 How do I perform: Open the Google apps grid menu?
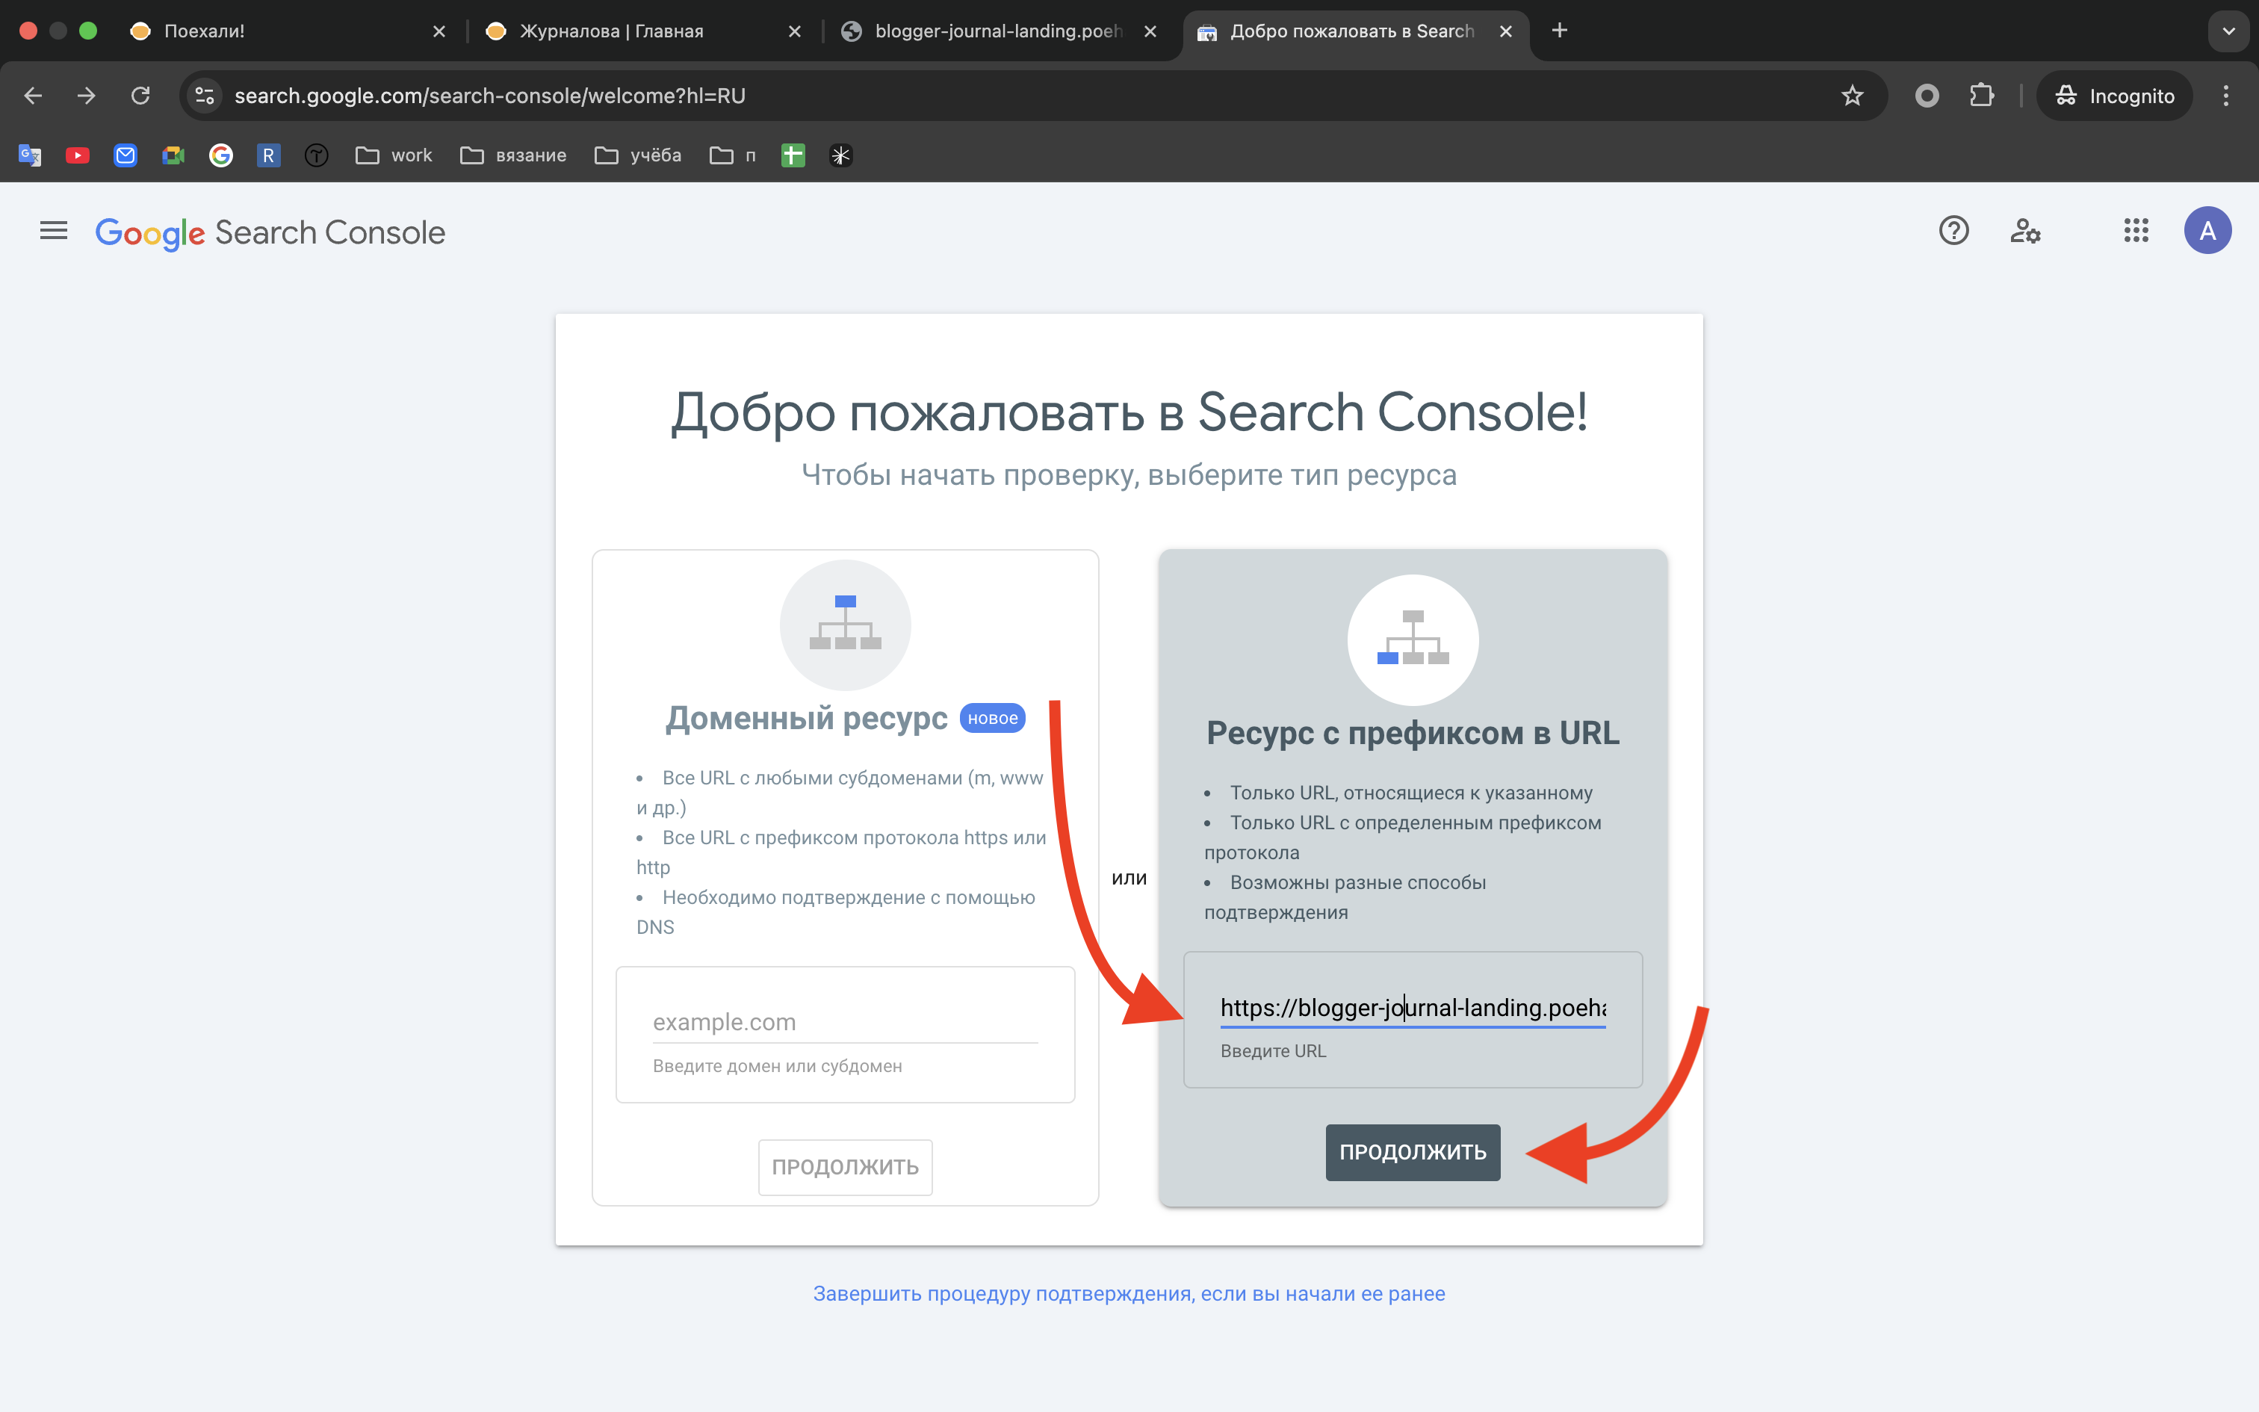point(2136,231)
